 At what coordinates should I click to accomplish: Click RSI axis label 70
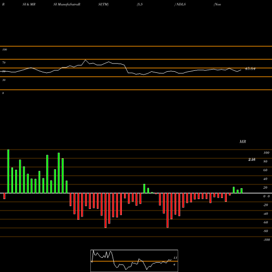coord(4,63)
